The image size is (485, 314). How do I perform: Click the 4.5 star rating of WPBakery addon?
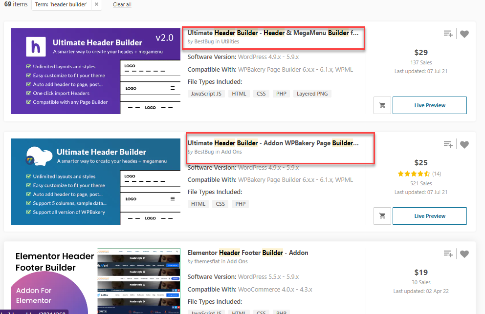click(414, 174)
